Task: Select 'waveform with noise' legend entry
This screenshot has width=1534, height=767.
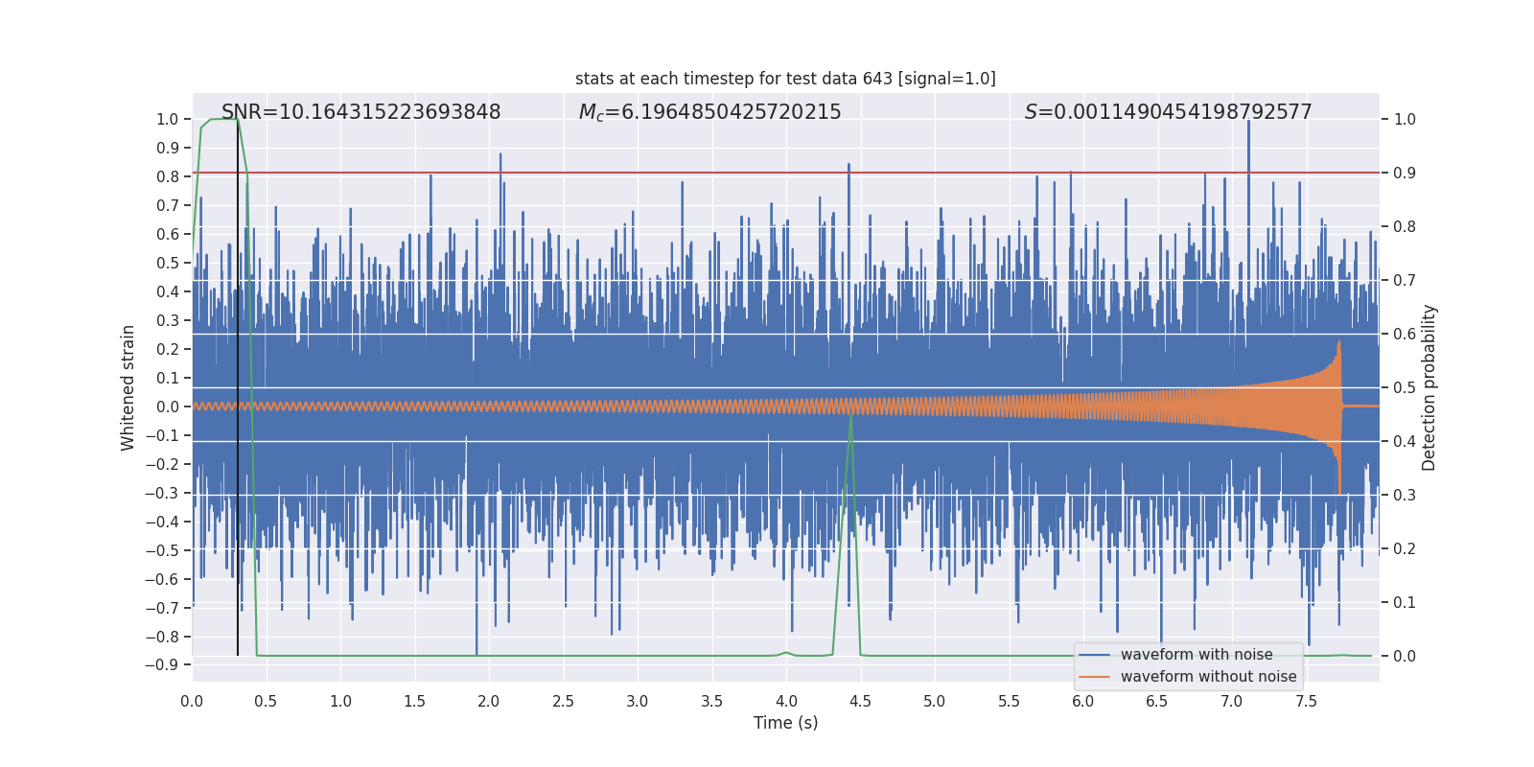Action: 1197,655
